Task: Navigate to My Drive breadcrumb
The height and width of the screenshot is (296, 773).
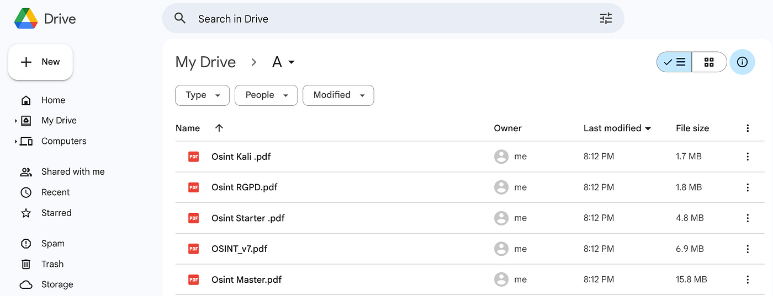Action: (205, 62)
